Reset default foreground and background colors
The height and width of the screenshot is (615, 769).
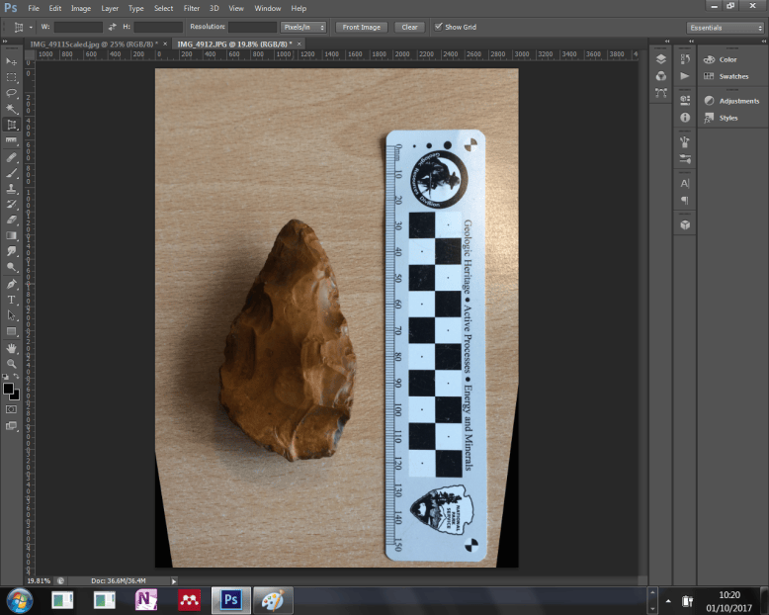coord(5,377)
